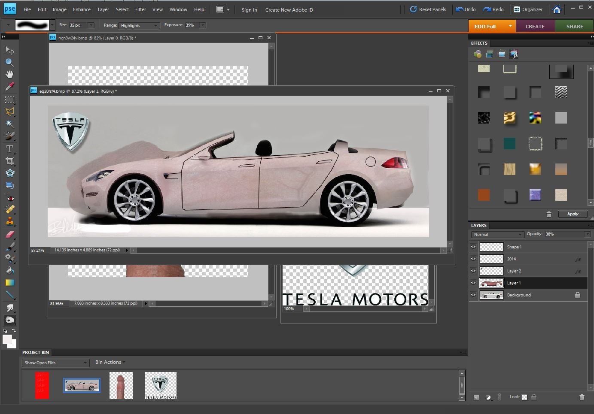
Task: Hide the Layer 2 layer
Action: click(x=473, y=271)
